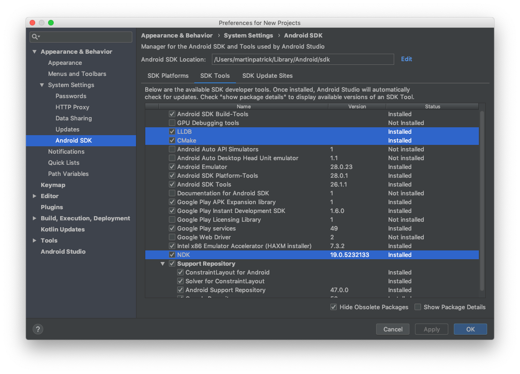Click NDK version 19.0.5232133
Screen dimensions: 520x374
[x=350, y=255]
